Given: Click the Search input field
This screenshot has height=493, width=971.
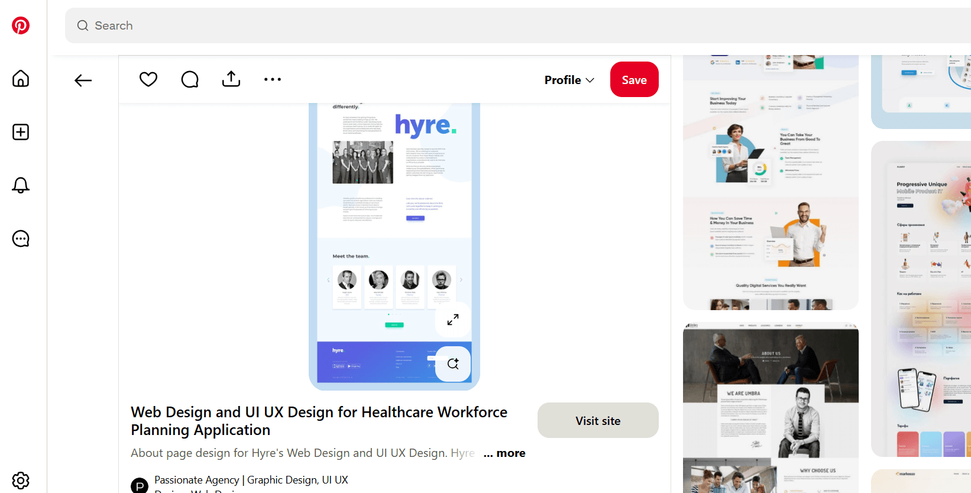Looking at the screenshot, I should (473, 25).
